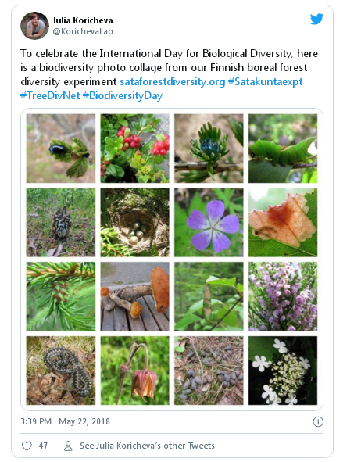Click the person icon beside other Tweets
This screenshot has width=361, height=462.
pos(68,446)
